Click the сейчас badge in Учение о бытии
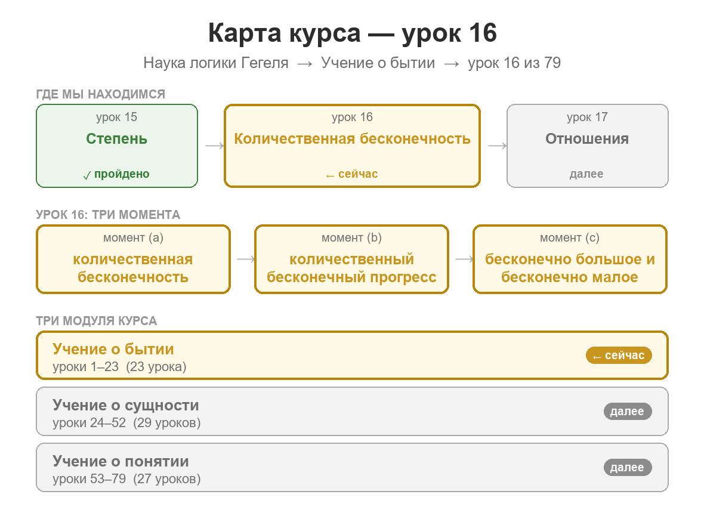 [x=619, y=355]
